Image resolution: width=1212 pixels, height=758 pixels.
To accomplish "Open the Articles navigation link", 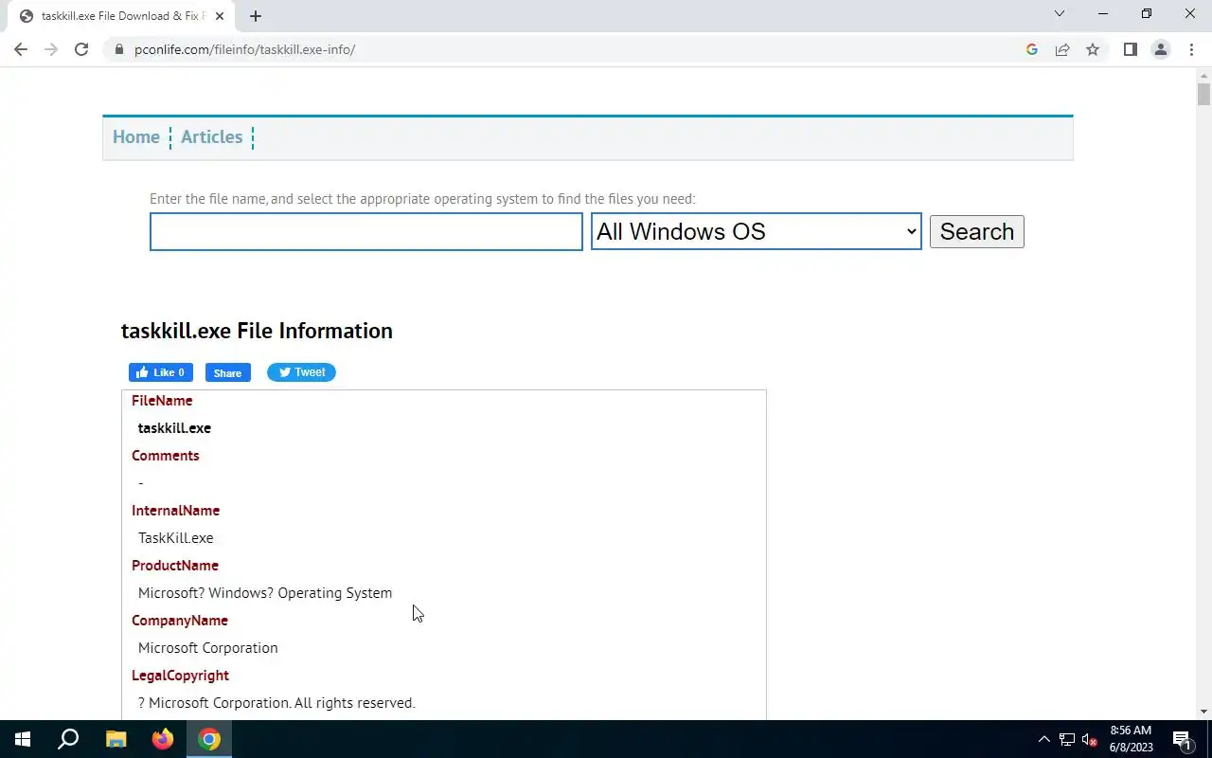I will (x=211, y=137).
